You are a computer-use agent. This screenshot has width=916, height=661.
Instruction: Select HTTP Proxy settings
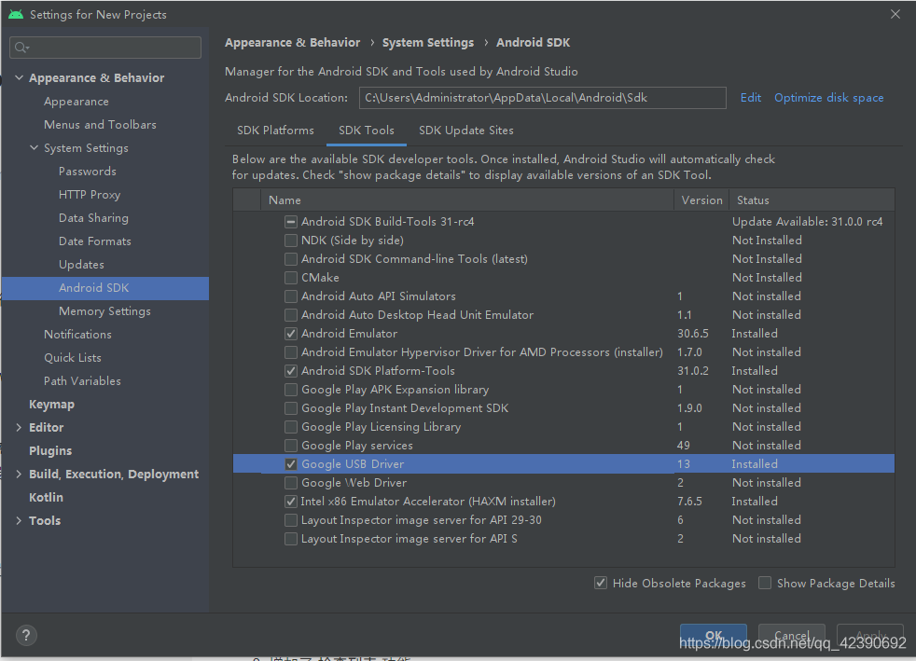tap(90, 195)
